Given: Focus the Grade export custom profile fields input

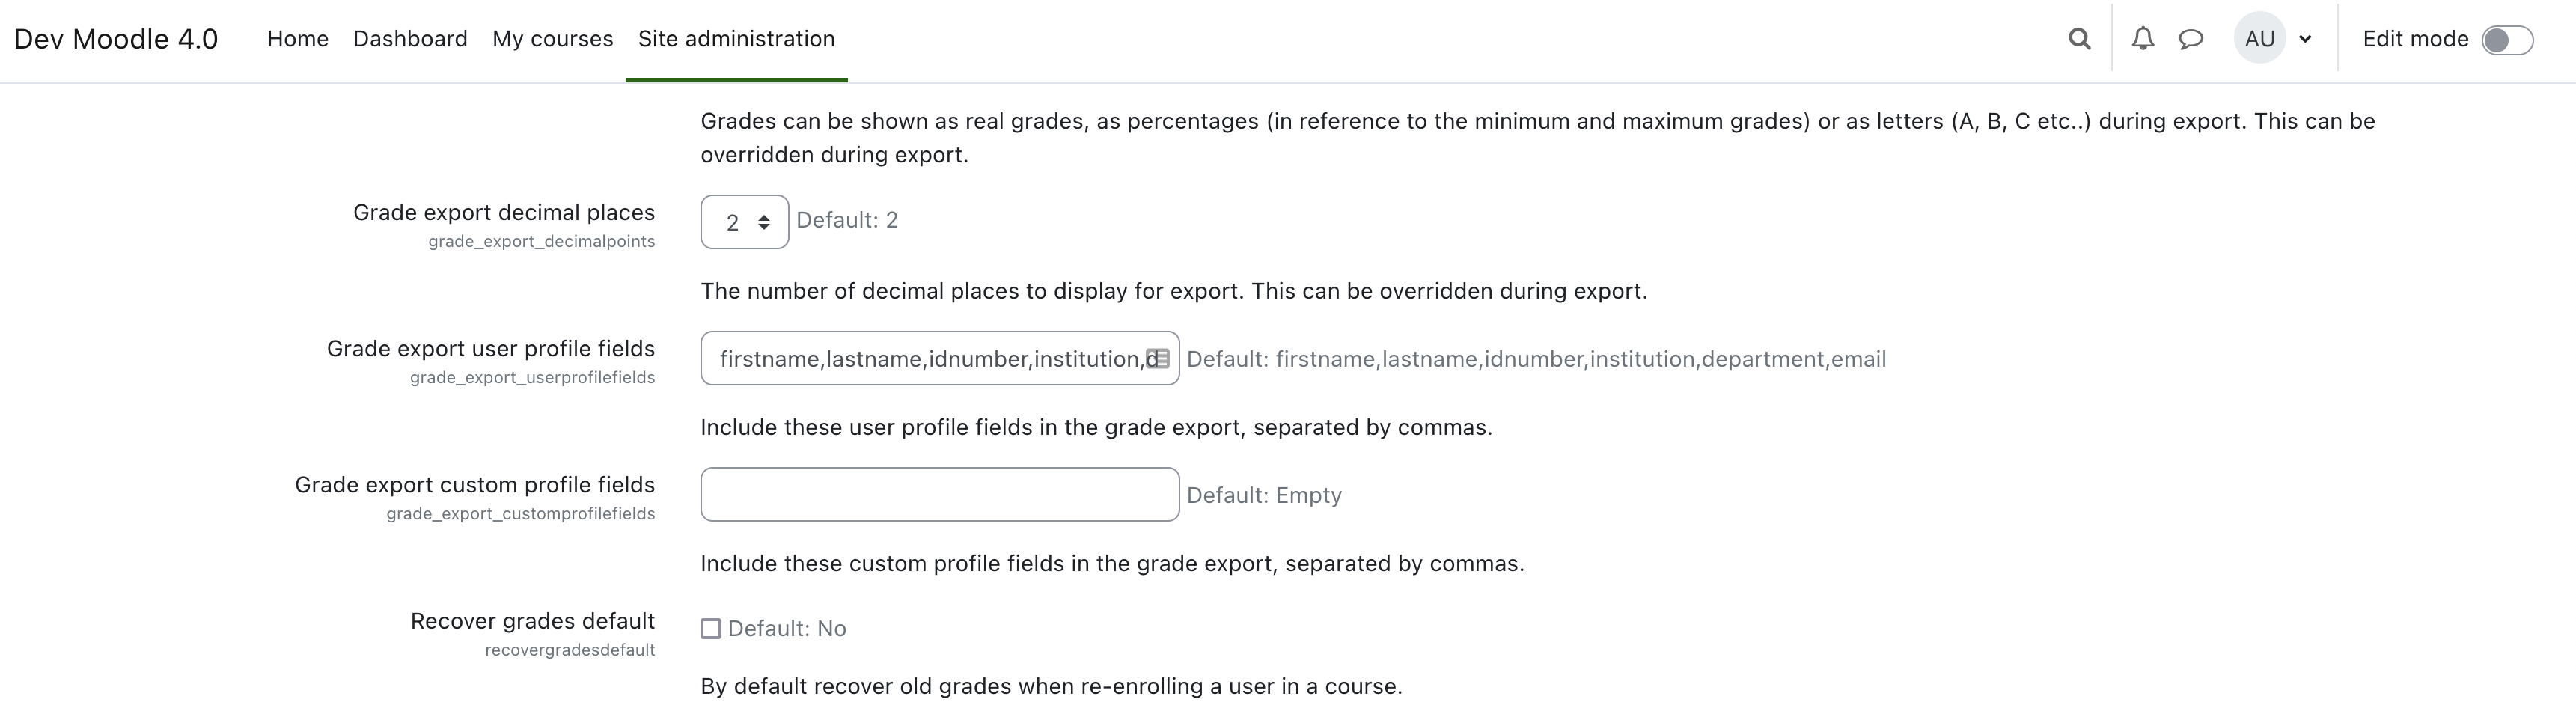Looking at the screenshot, I should [x=940, y=494].
